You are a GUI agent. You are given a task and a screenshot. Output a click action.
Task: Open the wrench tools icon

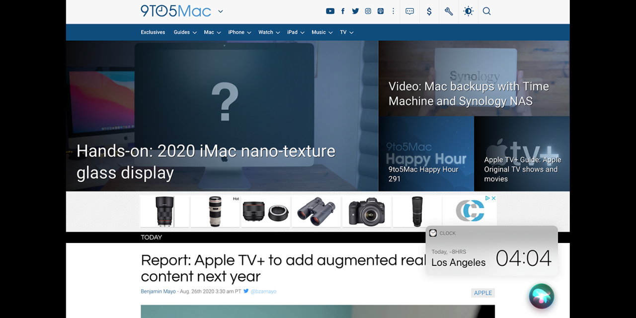coord(449,11)
